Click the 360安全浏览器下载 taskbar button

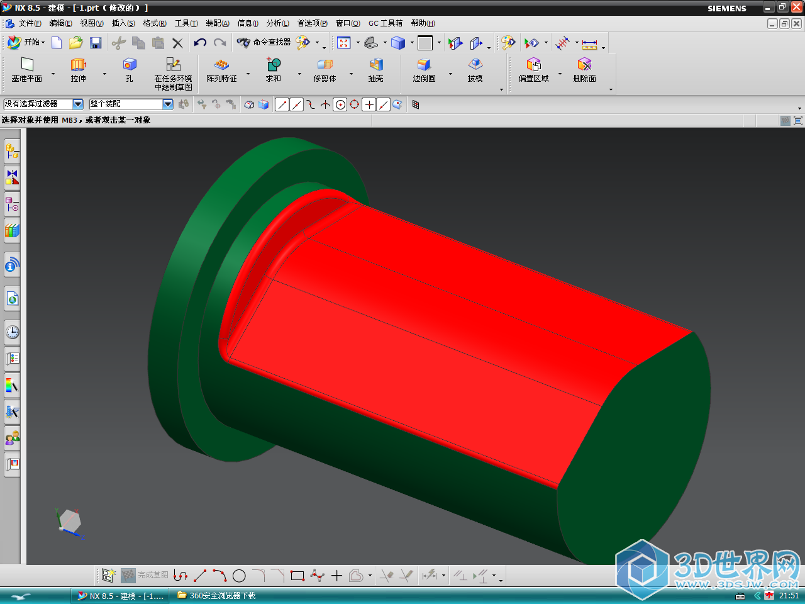coord(217,596)
